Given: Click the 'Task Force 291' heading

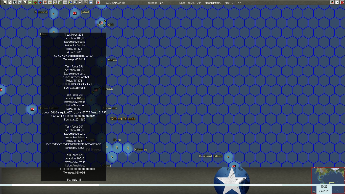Looking at the screenshot, I should (x=74, y=95).
